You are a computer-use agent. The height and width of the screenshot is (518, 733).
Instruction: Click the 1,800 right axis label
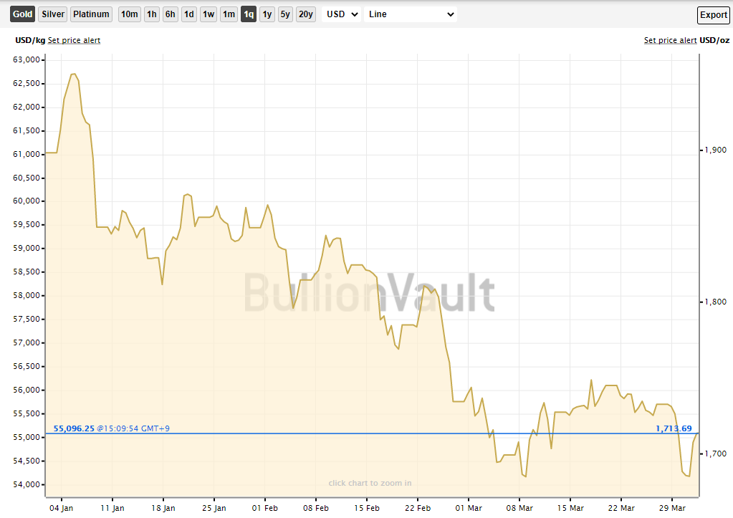(x=716, y=302)
